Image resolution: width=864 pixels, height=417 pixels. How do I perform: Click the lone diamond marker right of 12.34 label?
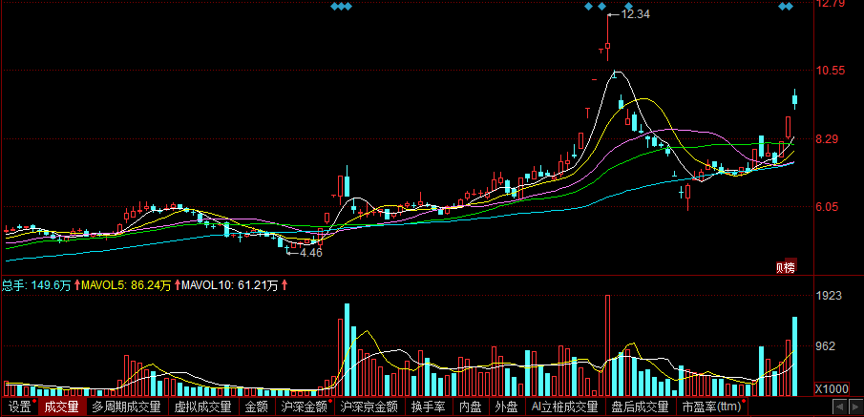[x=629, y=7]
